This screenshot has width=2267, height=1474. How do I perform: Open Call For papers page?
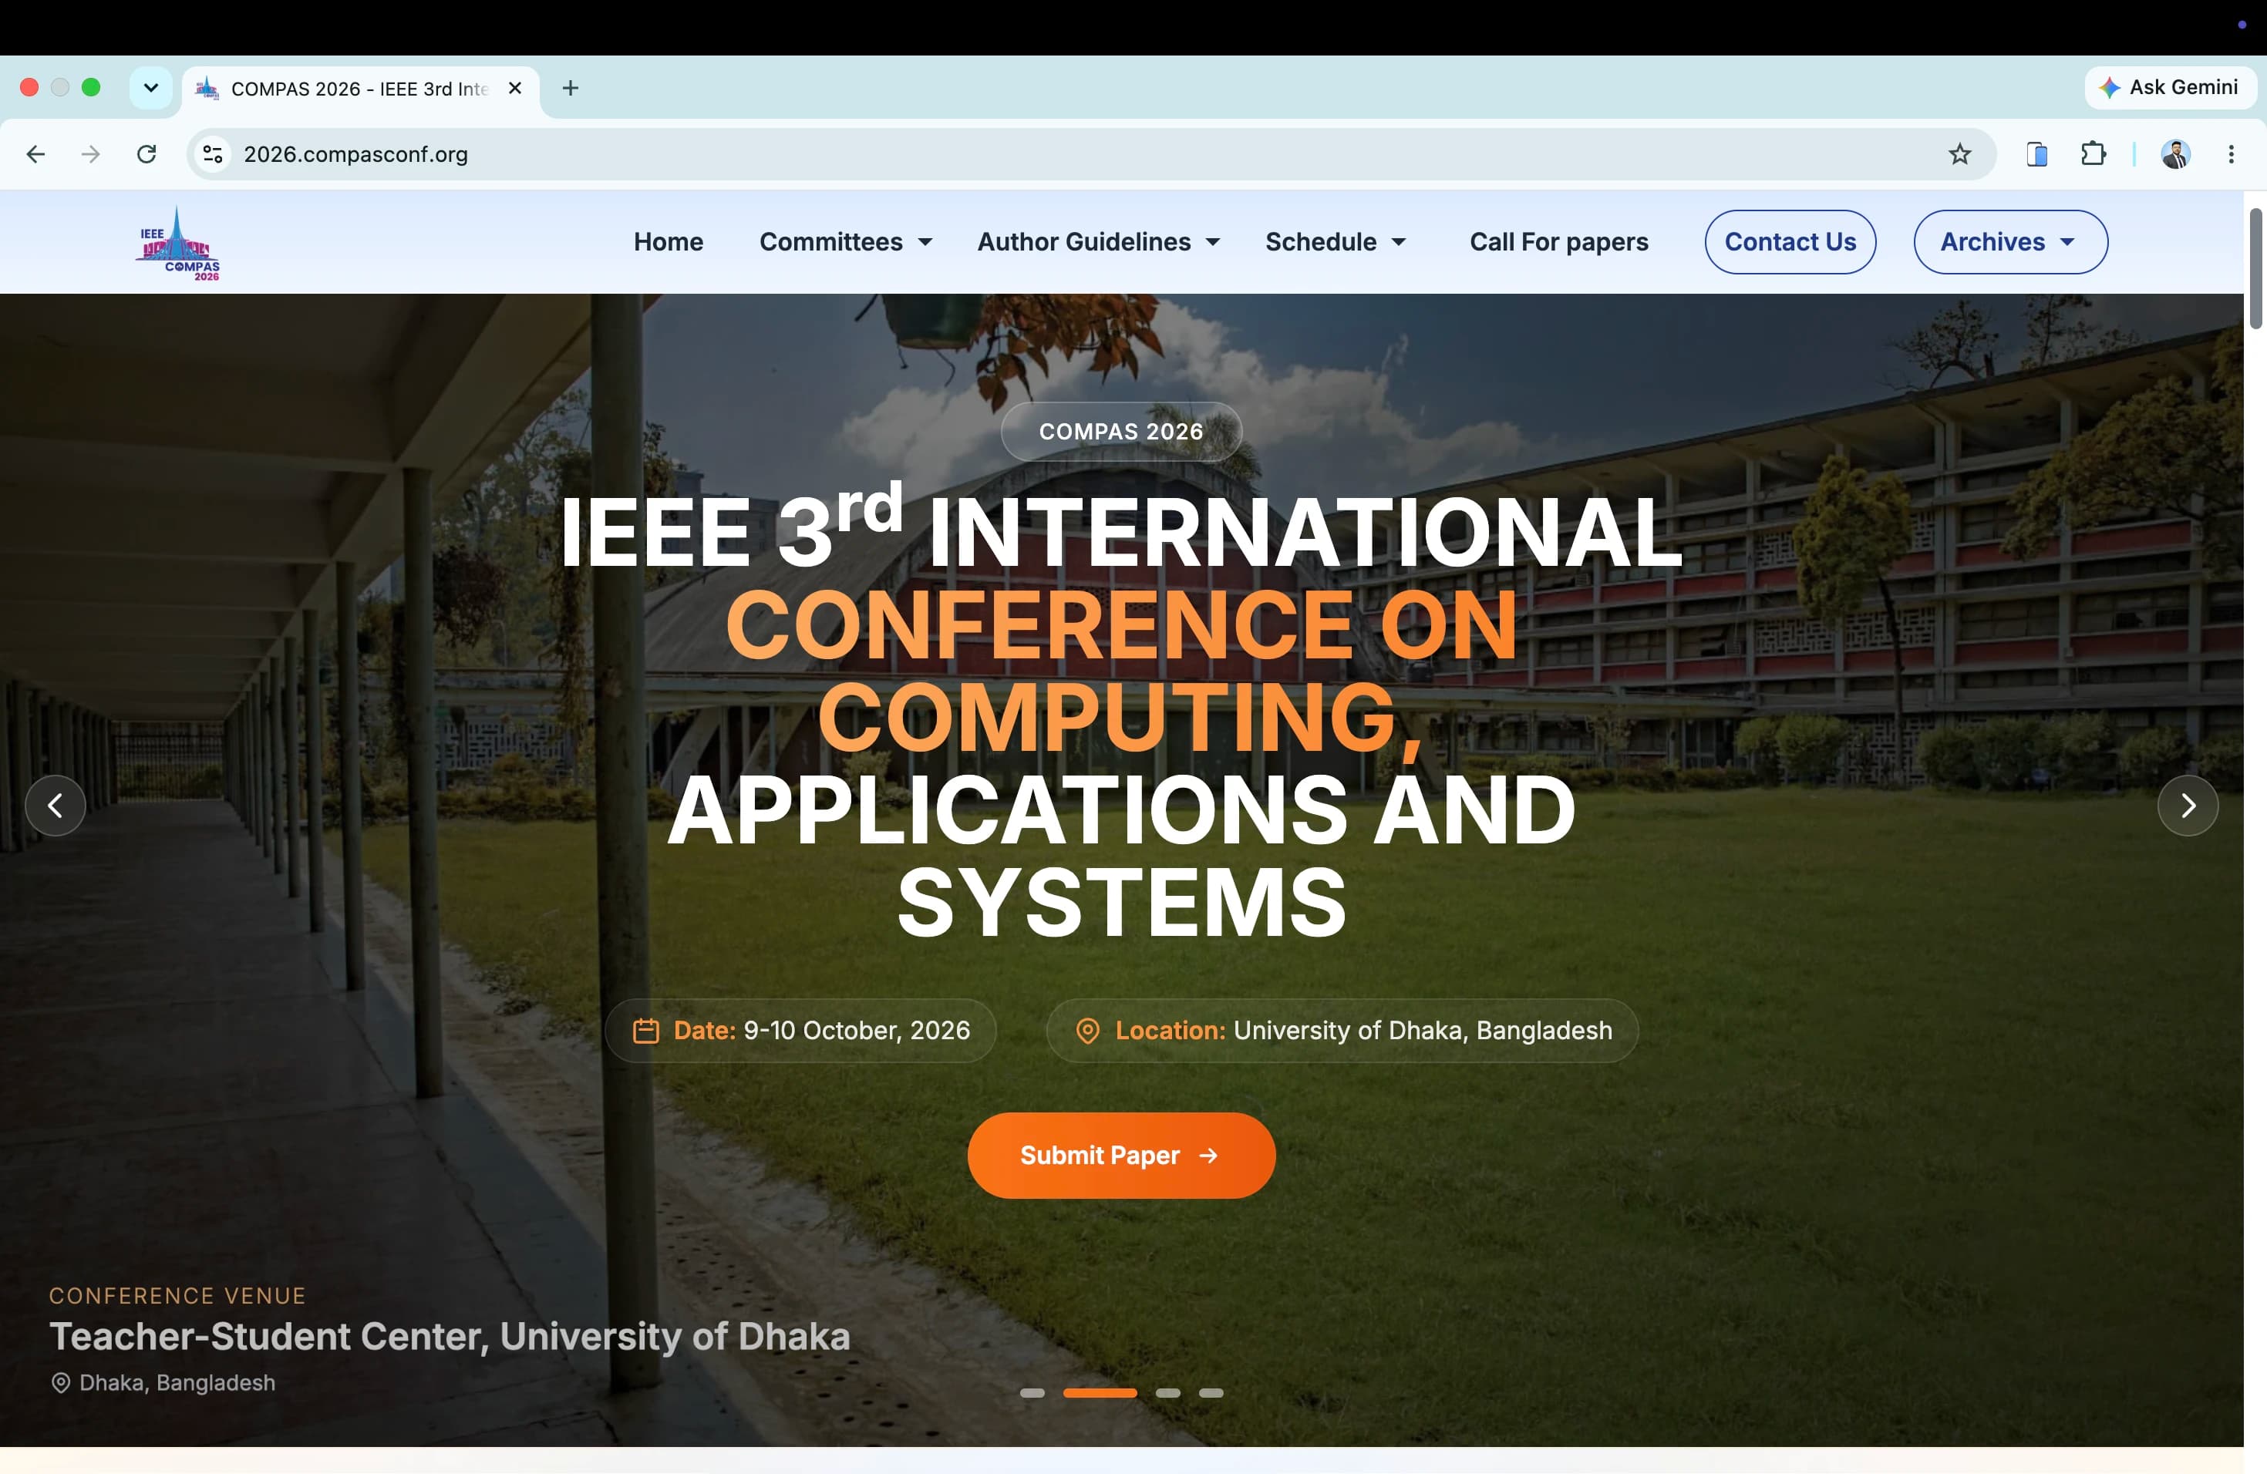(1558, 242)
